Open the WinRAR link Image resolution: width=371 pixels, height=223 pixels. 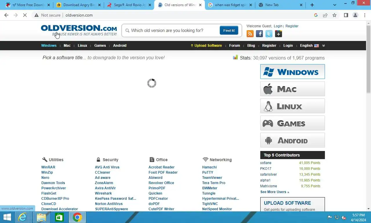pos(48,167)
